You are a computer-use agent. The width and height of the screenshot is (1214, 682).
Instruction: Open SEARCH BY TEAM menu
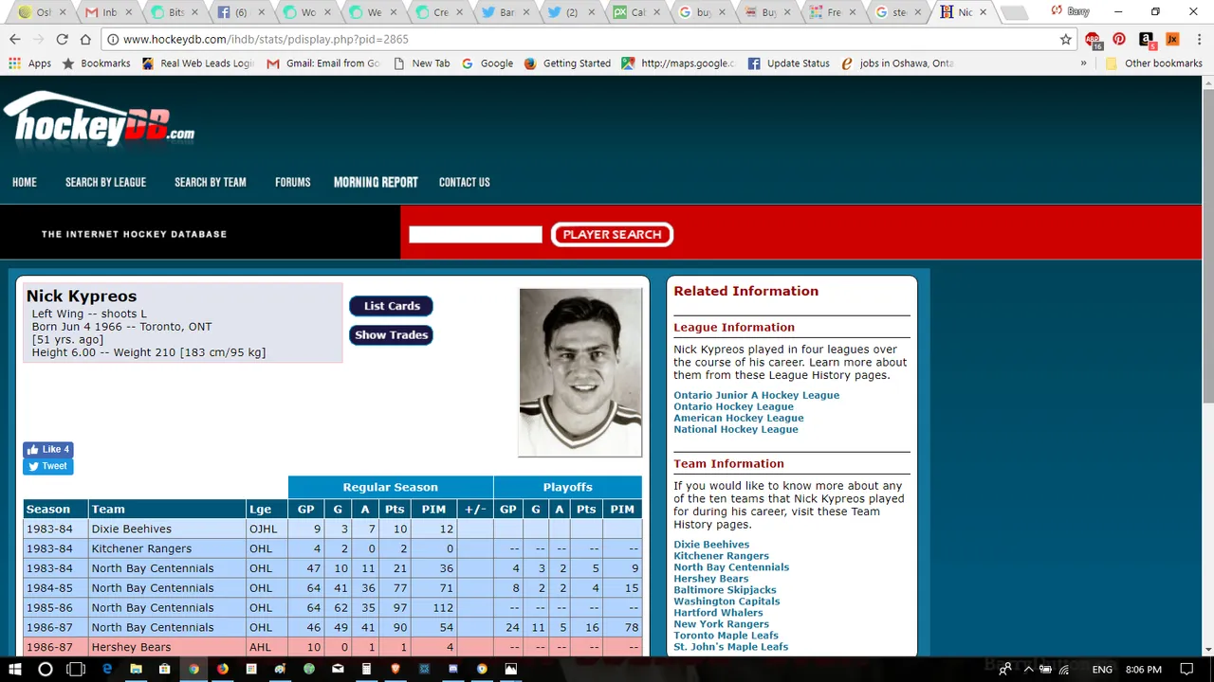pos(211,182)
